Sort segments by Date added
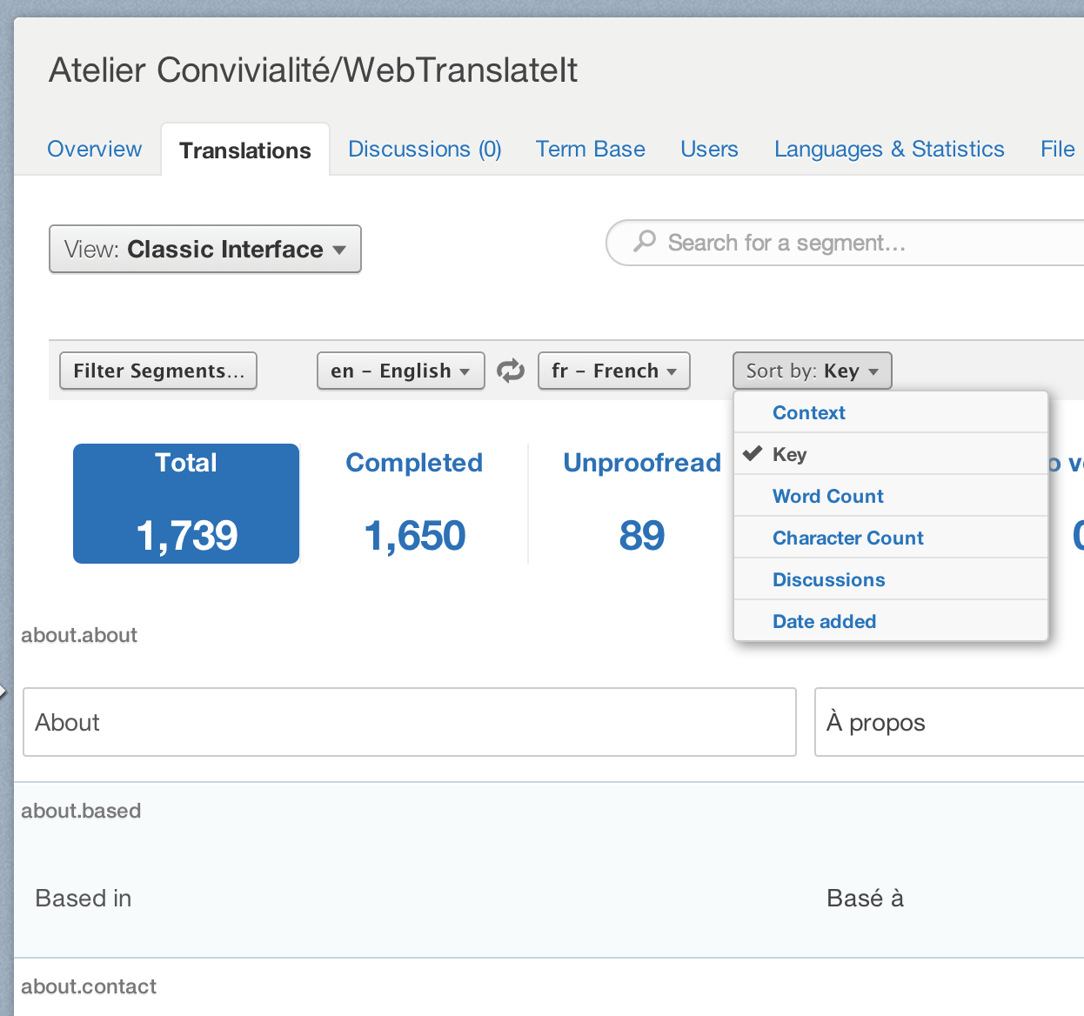 (x=891, y=621)
